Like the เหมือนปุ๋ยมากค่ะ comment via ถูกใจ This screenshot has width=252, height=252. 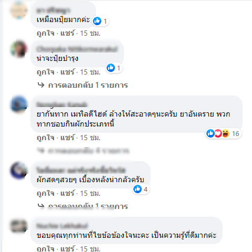tap(46, 33)
